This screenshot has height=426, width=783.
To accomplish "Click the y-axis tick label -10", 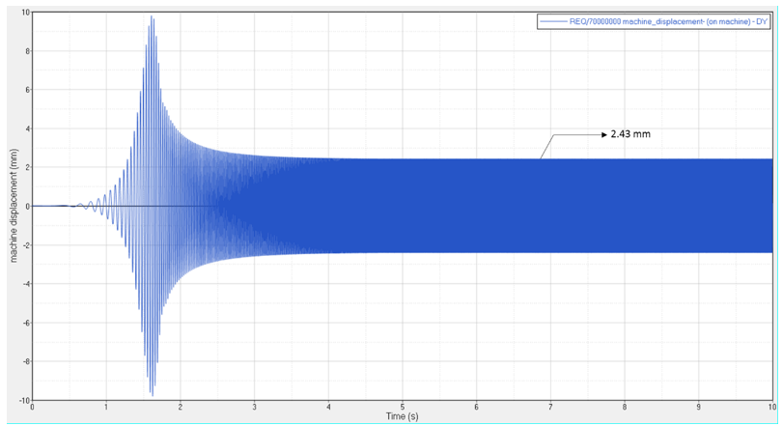I will tap(24, 400).
